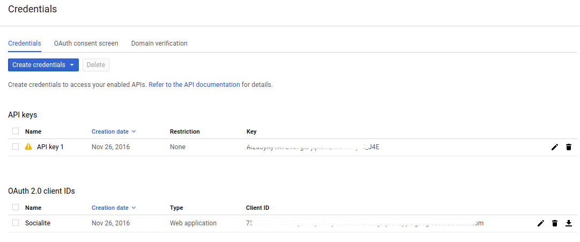The image size is (580, 242).
Task: Download the Socialite client JSON
Action: click(x=569, y=223)
